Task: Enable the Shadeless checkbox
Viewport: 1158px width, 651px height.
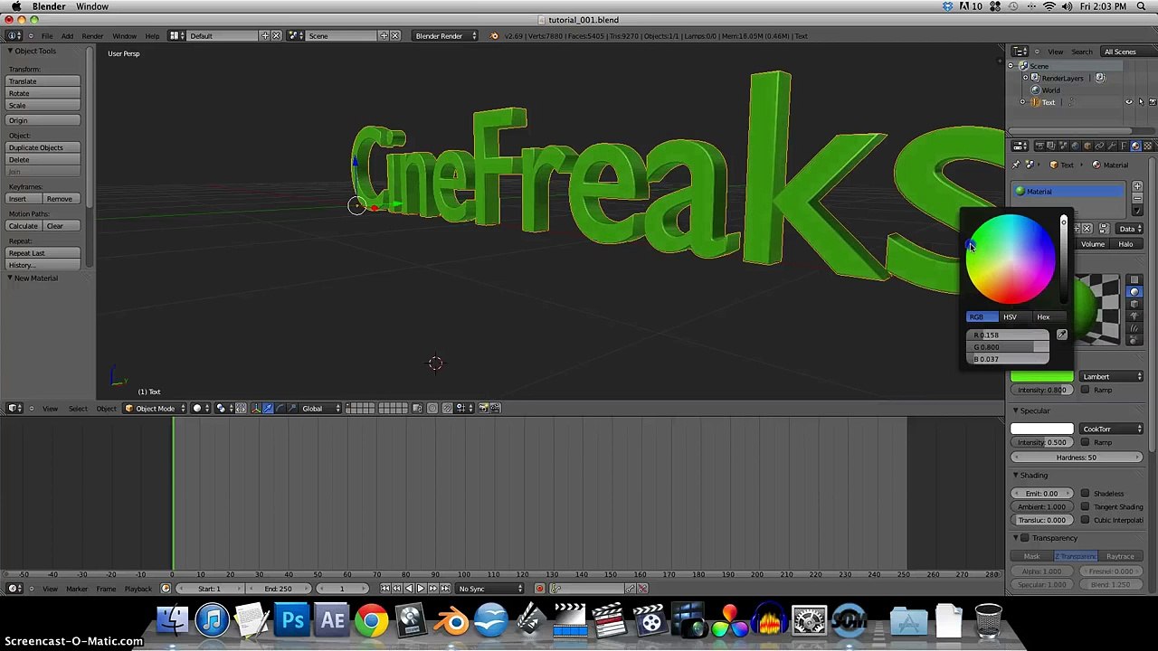Action: pyautogui.click(x=1085, y=494)
